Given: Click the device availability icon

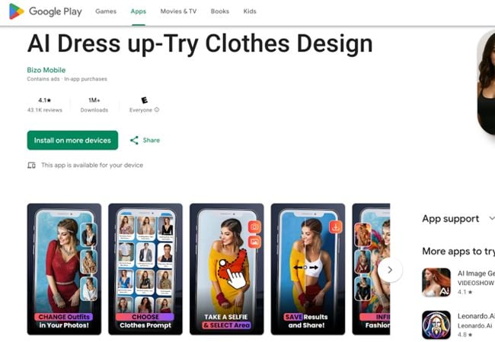Looking at the screenshot, I should (31, 165).
